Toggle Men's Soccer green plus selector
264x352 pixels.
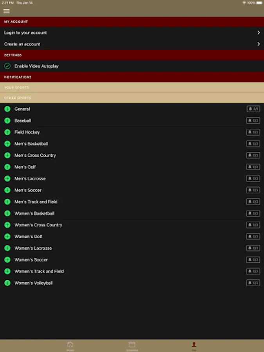coord(7,190)
